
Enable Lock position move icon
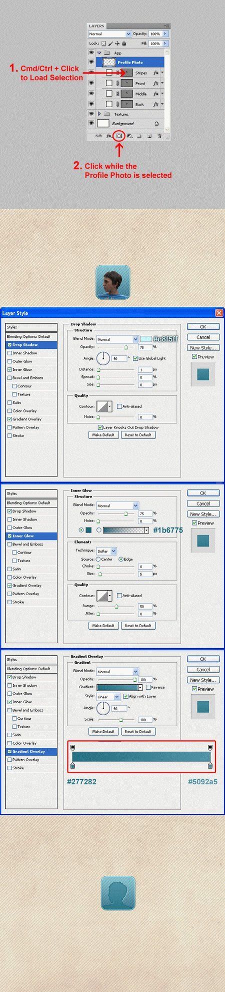[x=117, y=44]
